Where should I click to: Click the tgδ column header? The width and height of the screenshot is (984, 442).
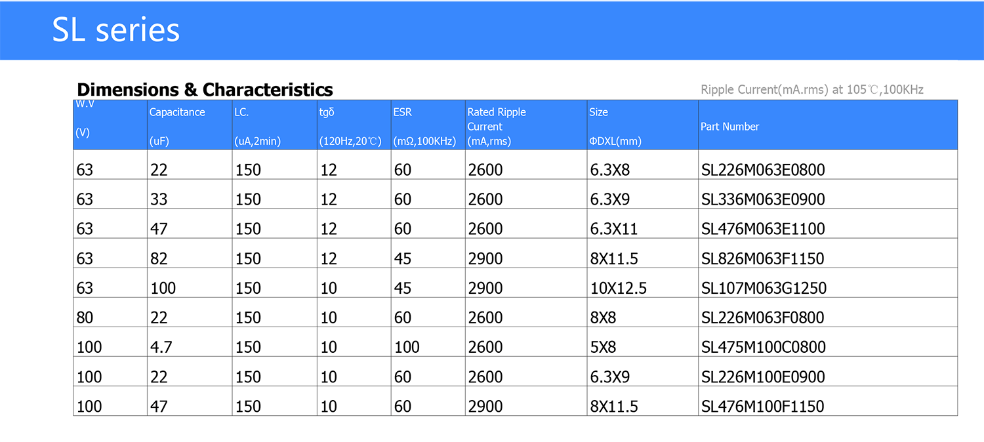(327, 112)
